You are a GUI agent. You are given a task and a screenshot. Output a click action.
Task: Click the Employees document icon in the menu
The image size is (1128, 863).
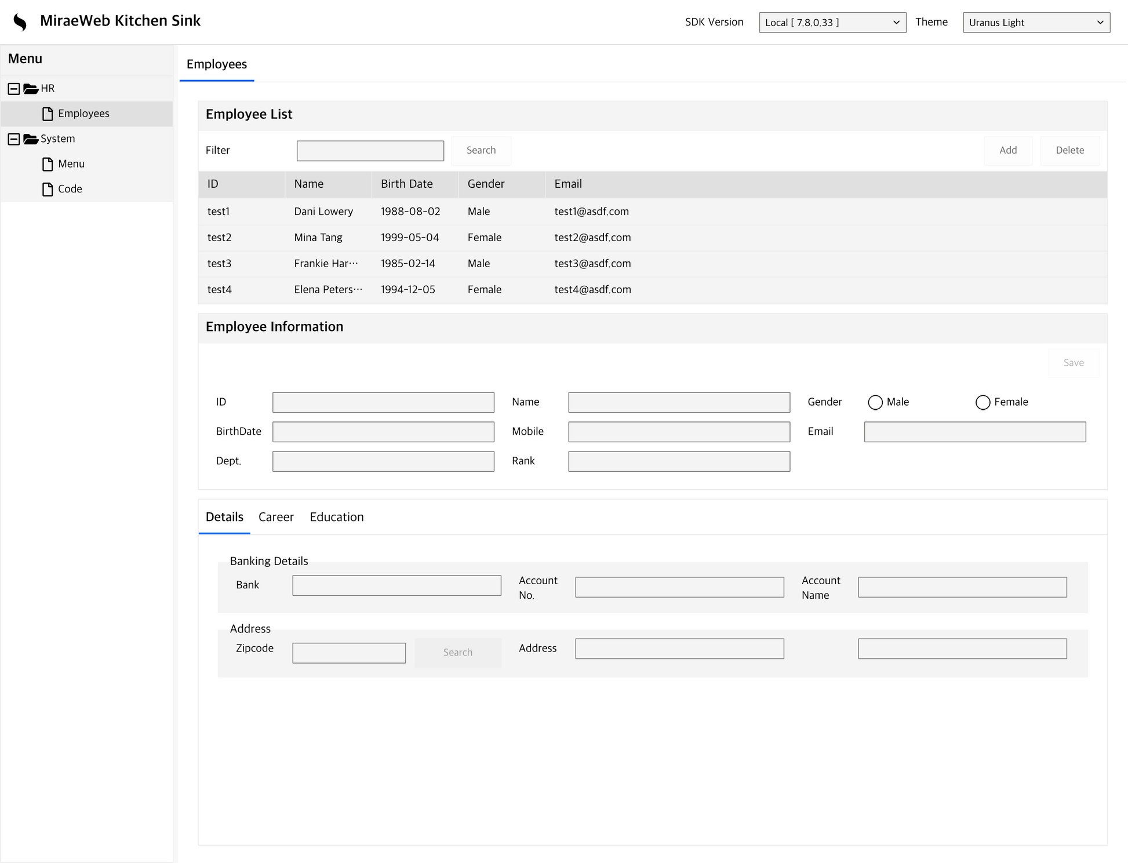[x=48, y=114]
